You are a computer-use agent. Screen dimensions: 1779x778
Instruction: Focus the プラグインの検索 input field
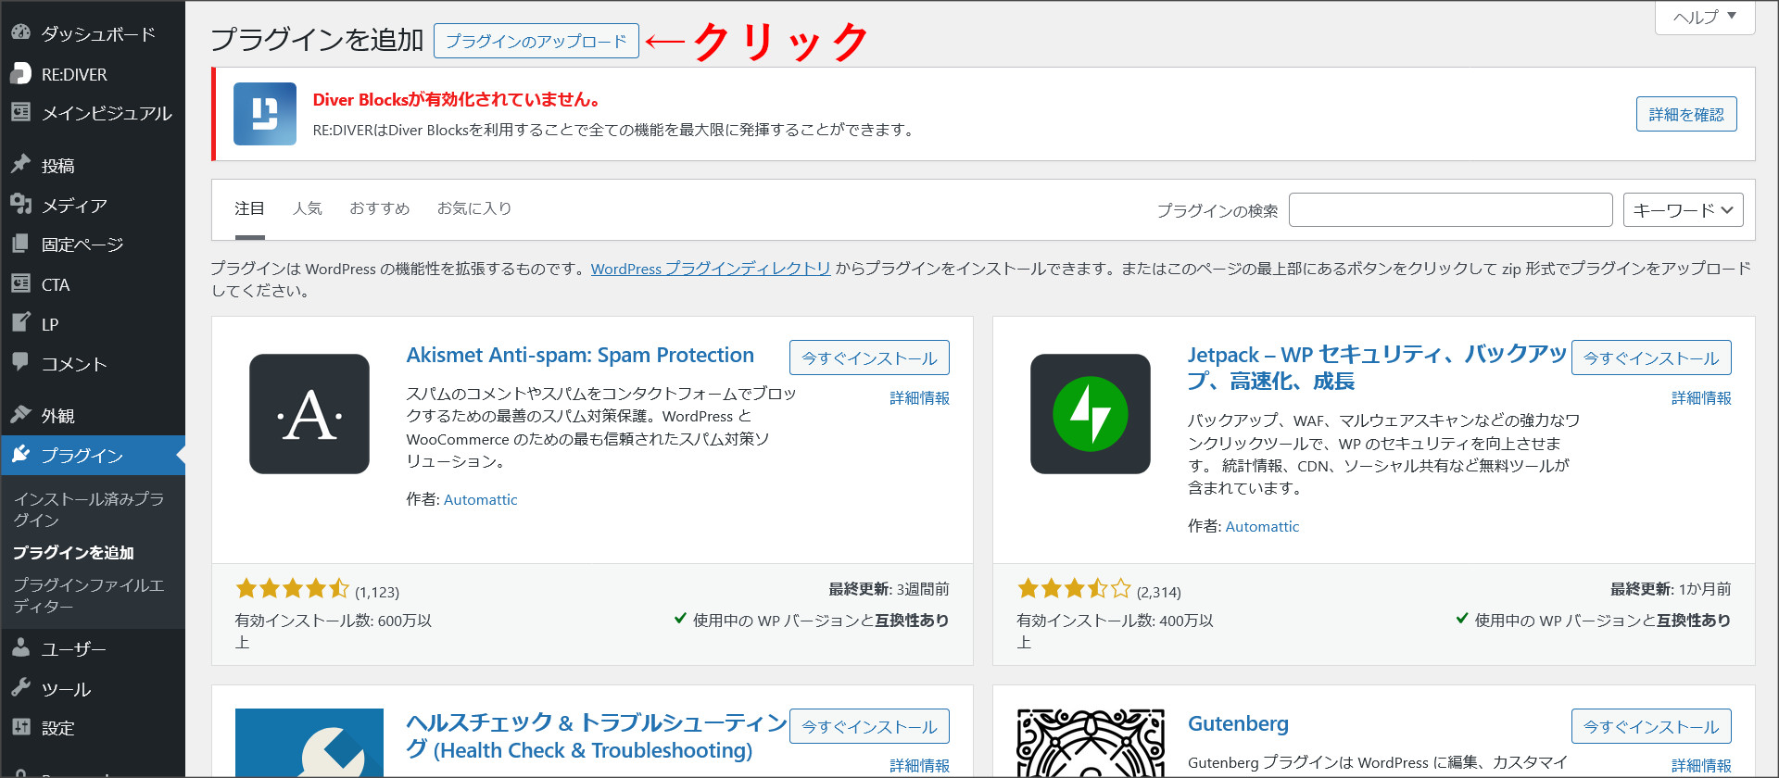1450,210
